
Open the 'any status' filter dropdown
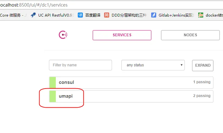pyautogui.click(x=153, y=65)
